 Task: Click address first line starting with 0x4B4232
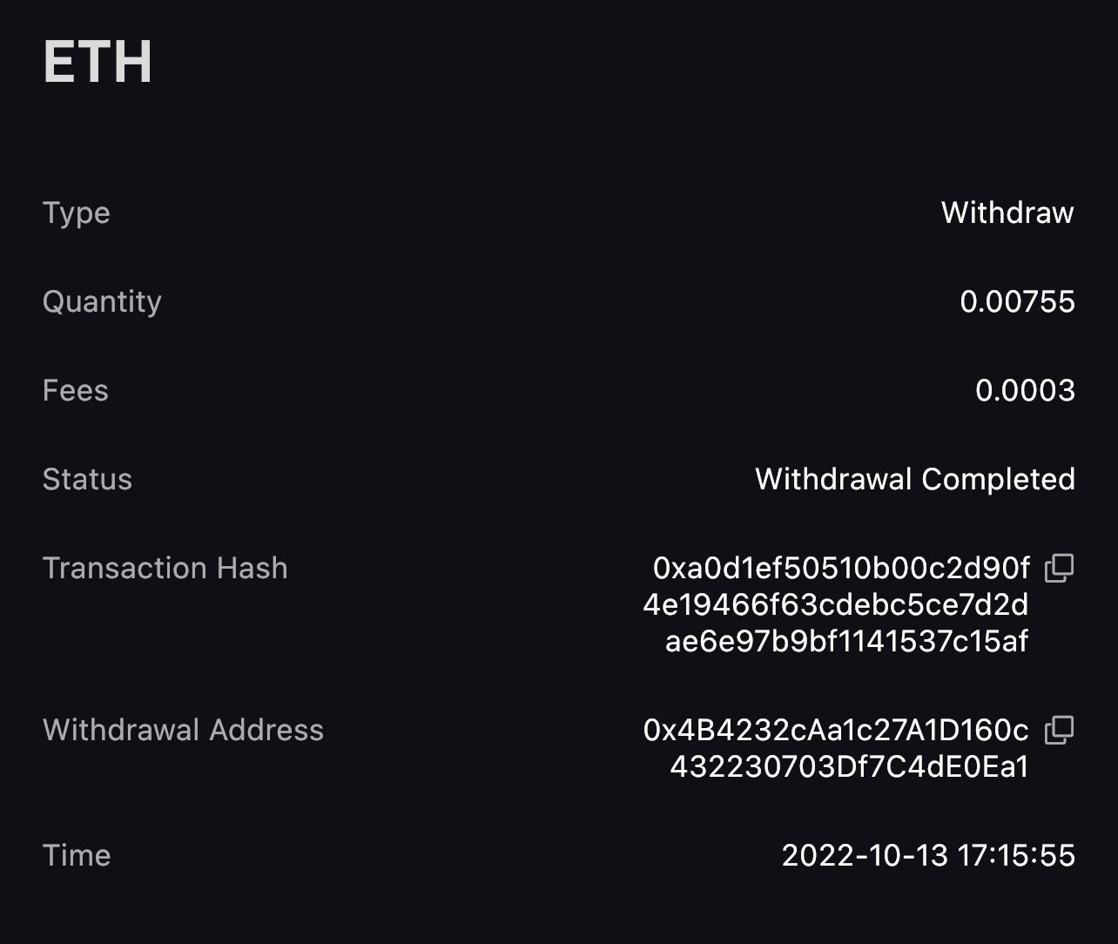coord(836,730)
